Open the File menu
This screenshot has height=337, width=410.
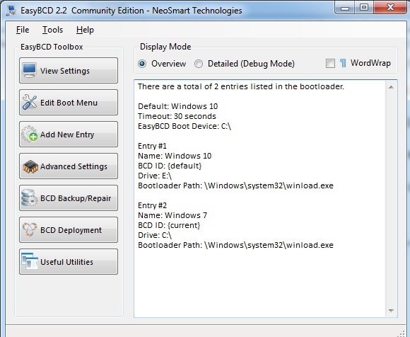pos(23,30)
